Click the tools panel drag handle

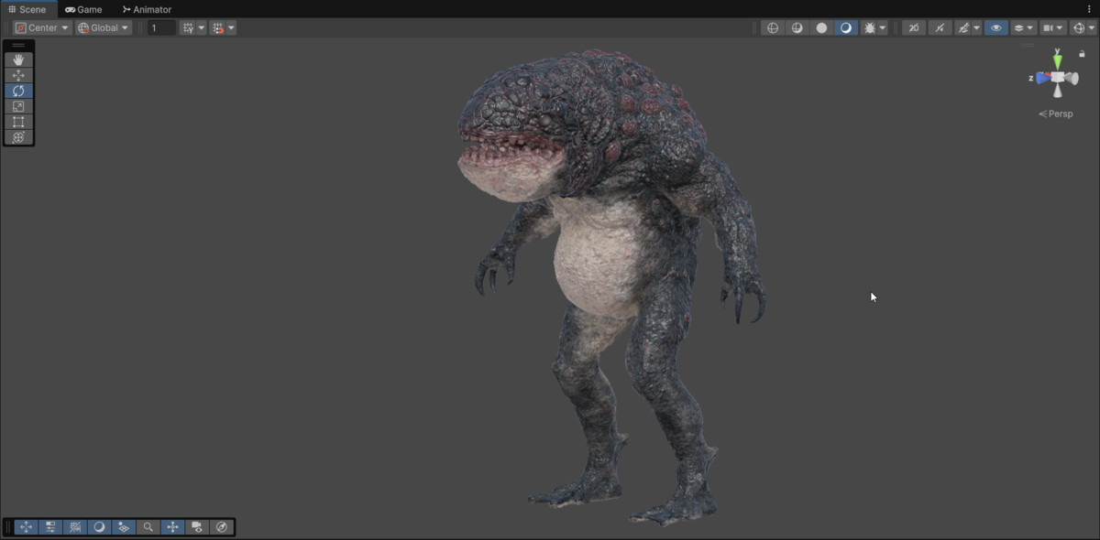pyautogui.click(x=18, y=45)
